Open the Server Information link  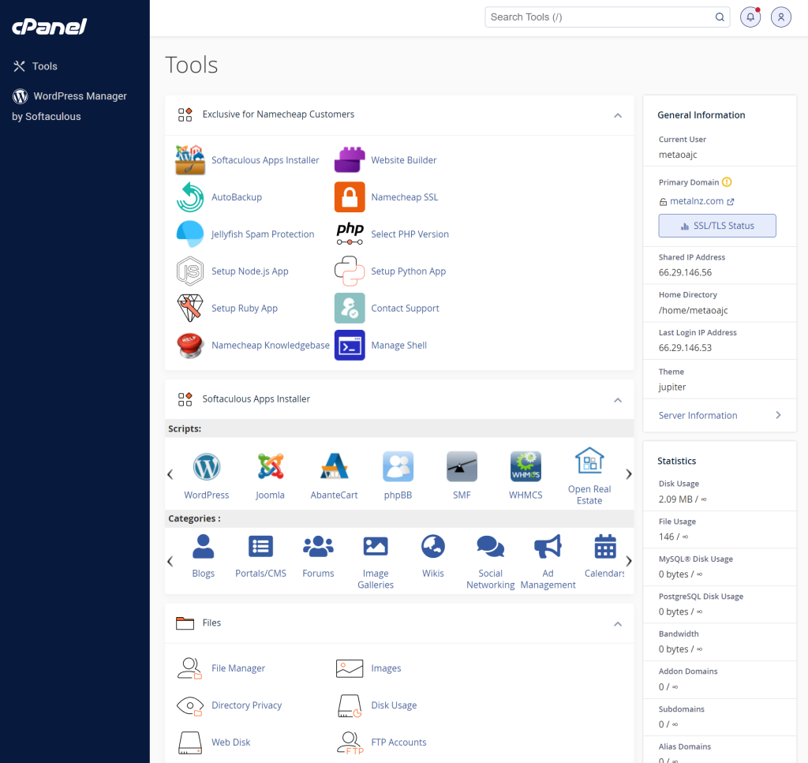tap(698, 415)
